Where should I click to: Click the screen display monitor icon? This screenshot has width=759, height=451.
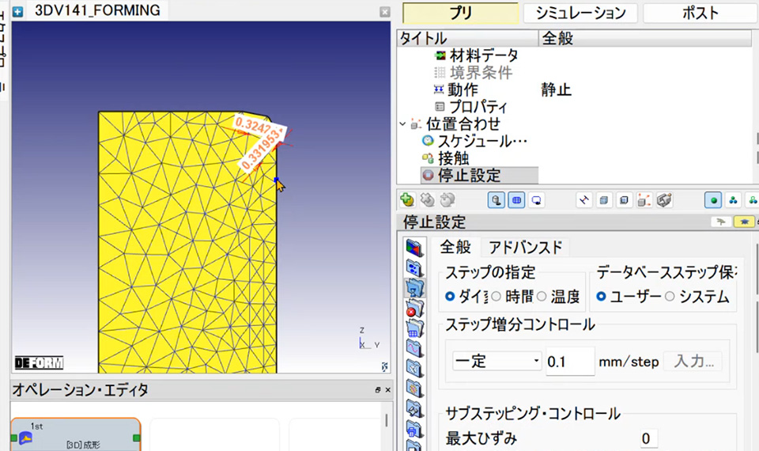click(x=536, y=200)
